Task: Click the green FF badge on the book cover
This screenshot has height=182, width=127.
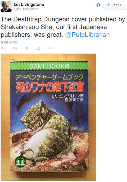Action: click(20, 161)
